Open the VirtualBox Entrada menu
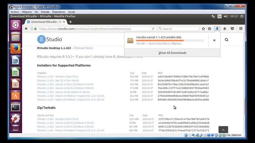The width and height of the screenshot is (255, 143). [x=45, y=12]
